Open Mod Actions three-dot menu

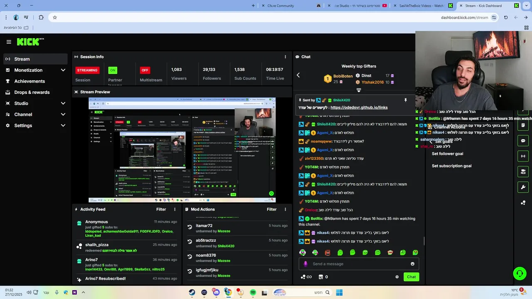click(285, 209)
